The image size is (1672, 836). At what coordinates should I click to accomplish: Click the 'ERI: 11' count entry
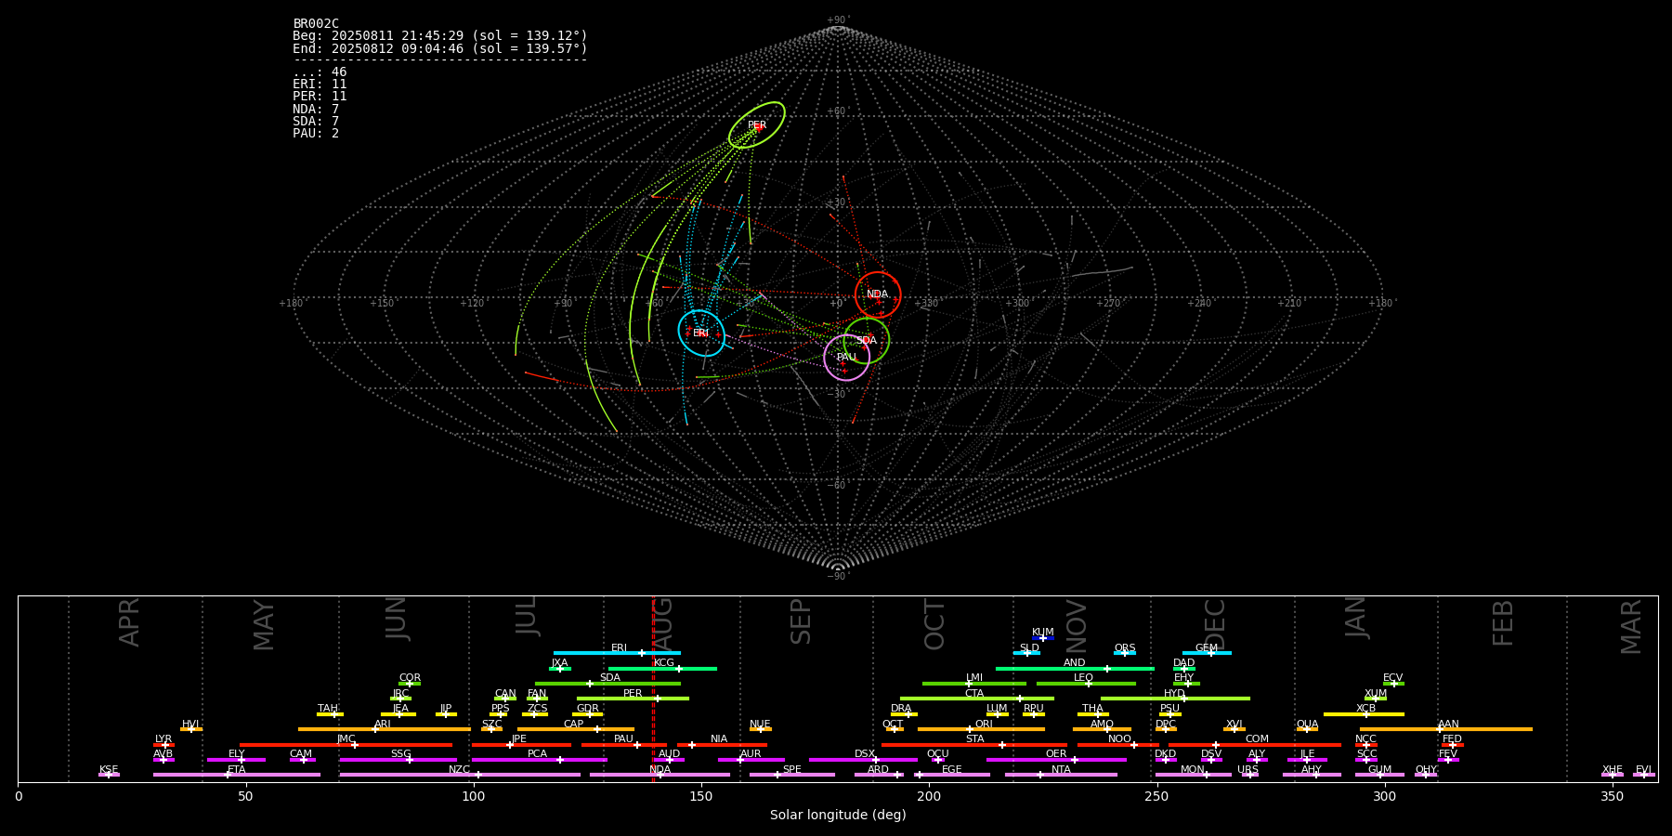[x=320, y=85]
